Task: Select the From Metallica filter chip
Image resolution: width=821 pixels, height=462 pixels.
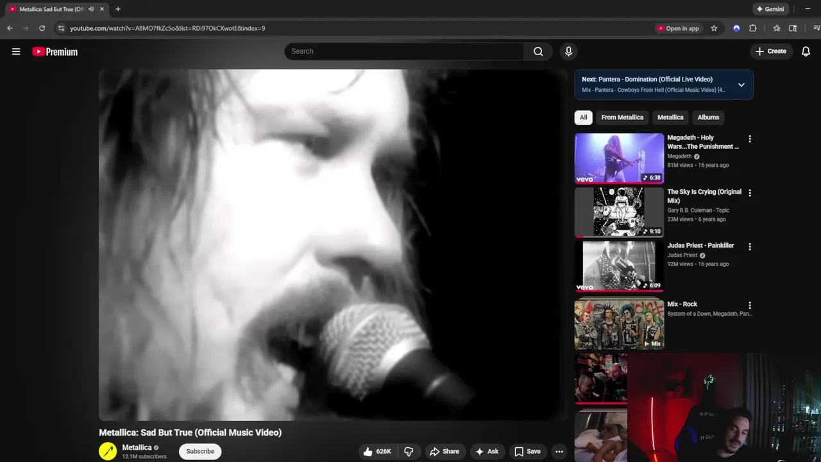Action: 622,117
